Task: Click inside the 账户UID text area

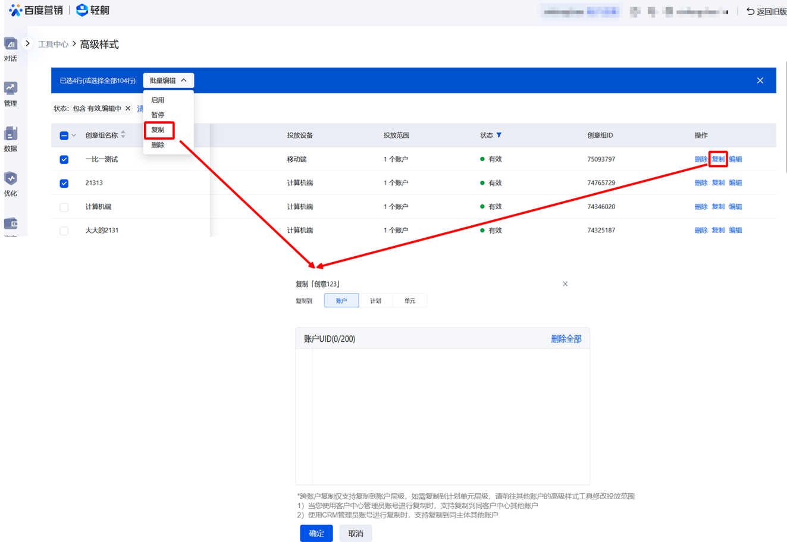Action: tap(450, 416)
